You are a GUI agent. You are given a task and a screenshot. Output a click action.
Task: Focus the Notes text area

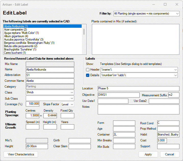coord(138,109)
